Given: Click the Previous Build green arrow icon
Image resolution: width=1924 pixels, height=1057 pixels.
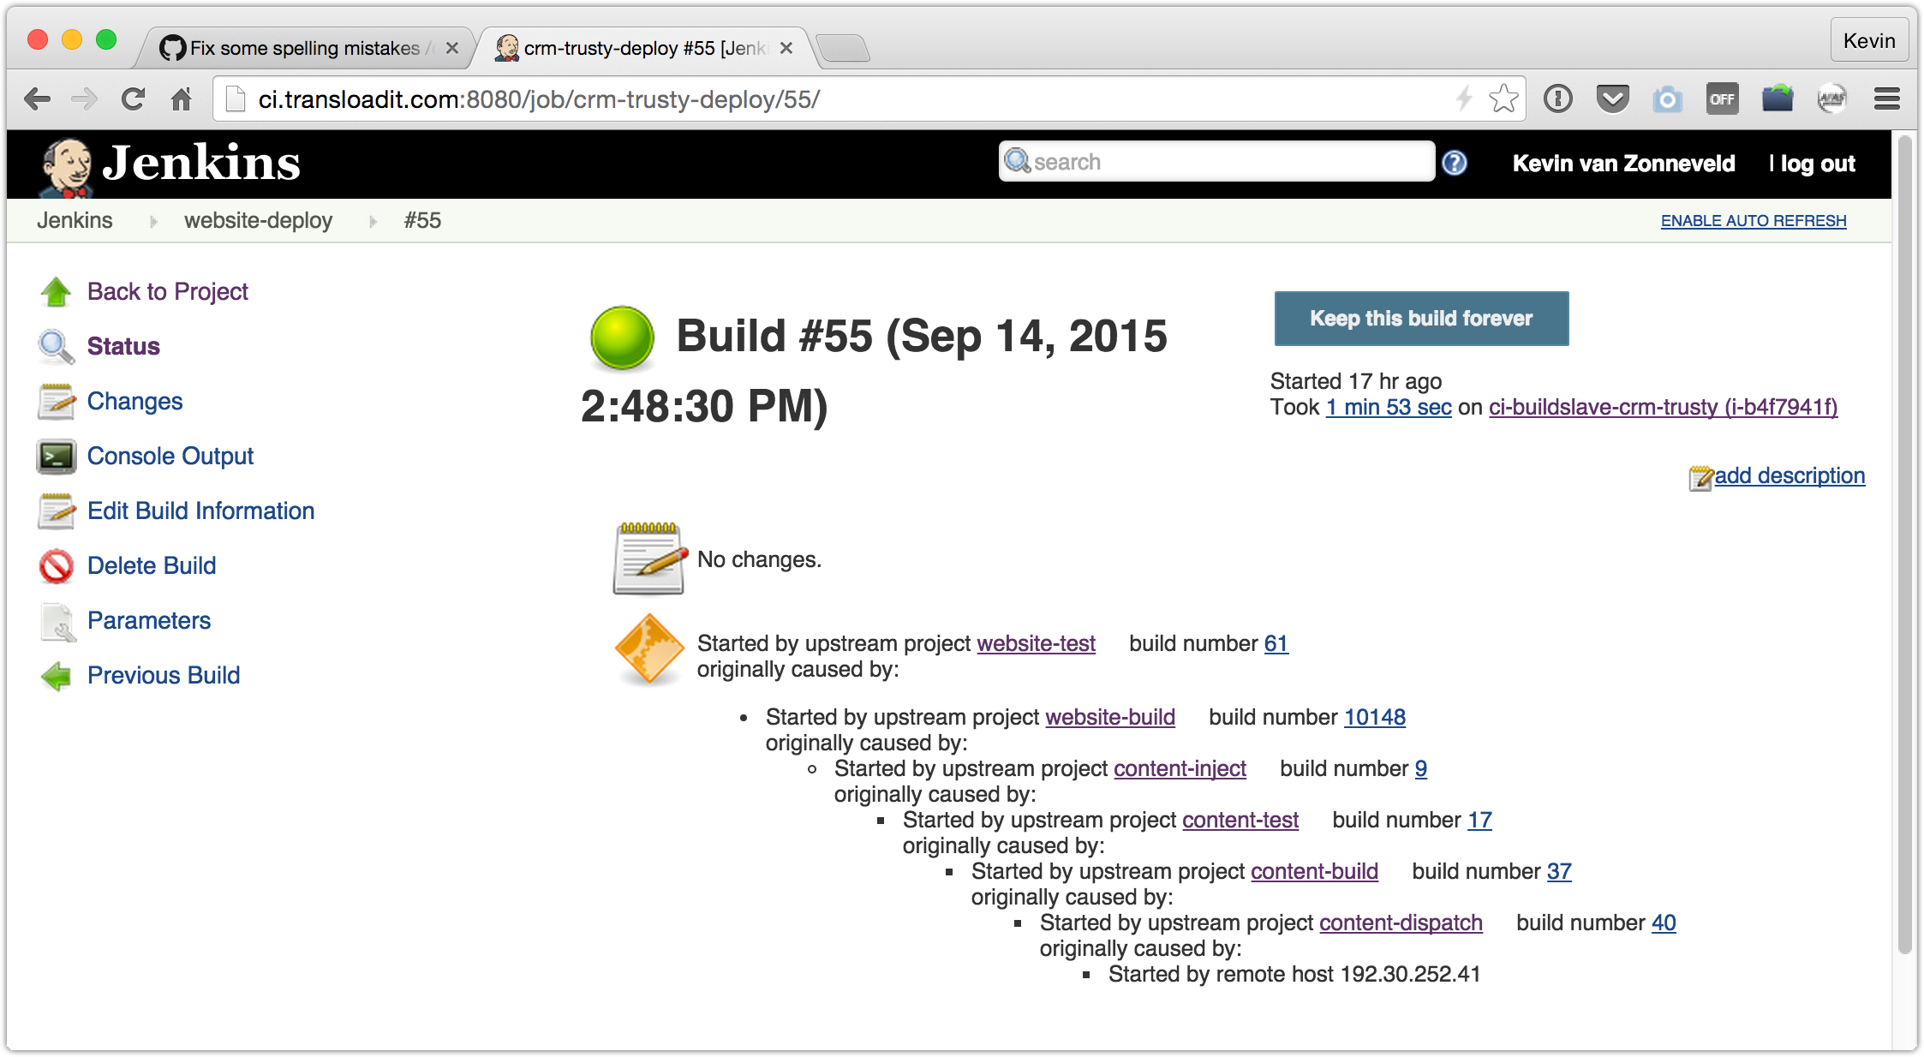Looking at the screenshot, I should pyautogui.click(x=57, y=676).
